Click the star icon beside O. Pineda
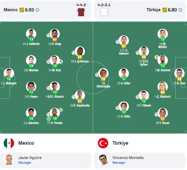This screenshot has height=170, width=187. pyautogui.click(x=49, y=119)
